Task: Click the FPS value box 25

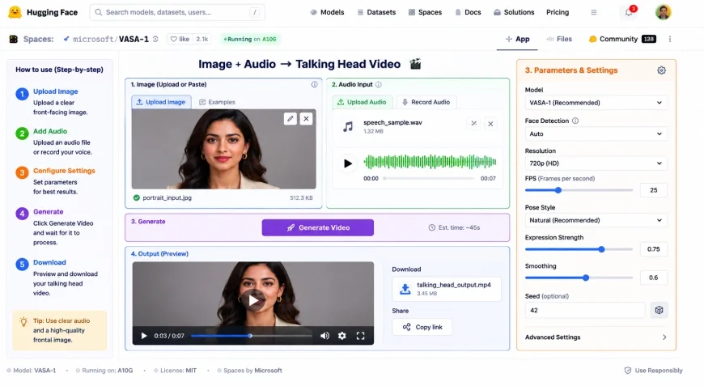Action: [653, 190]
